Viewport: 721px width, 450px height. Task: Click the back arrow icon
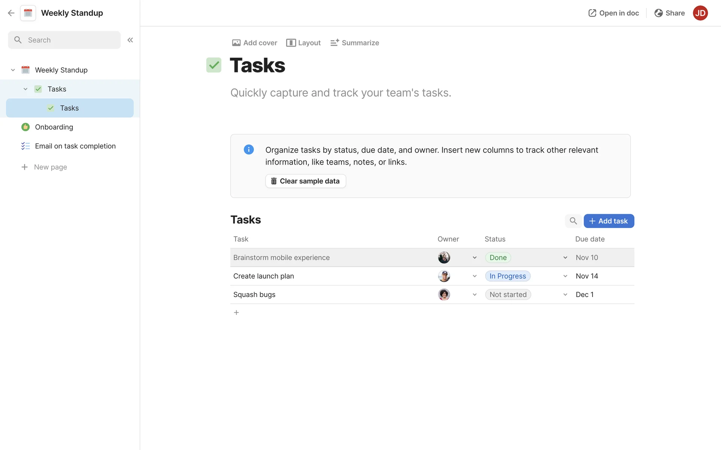11,13
